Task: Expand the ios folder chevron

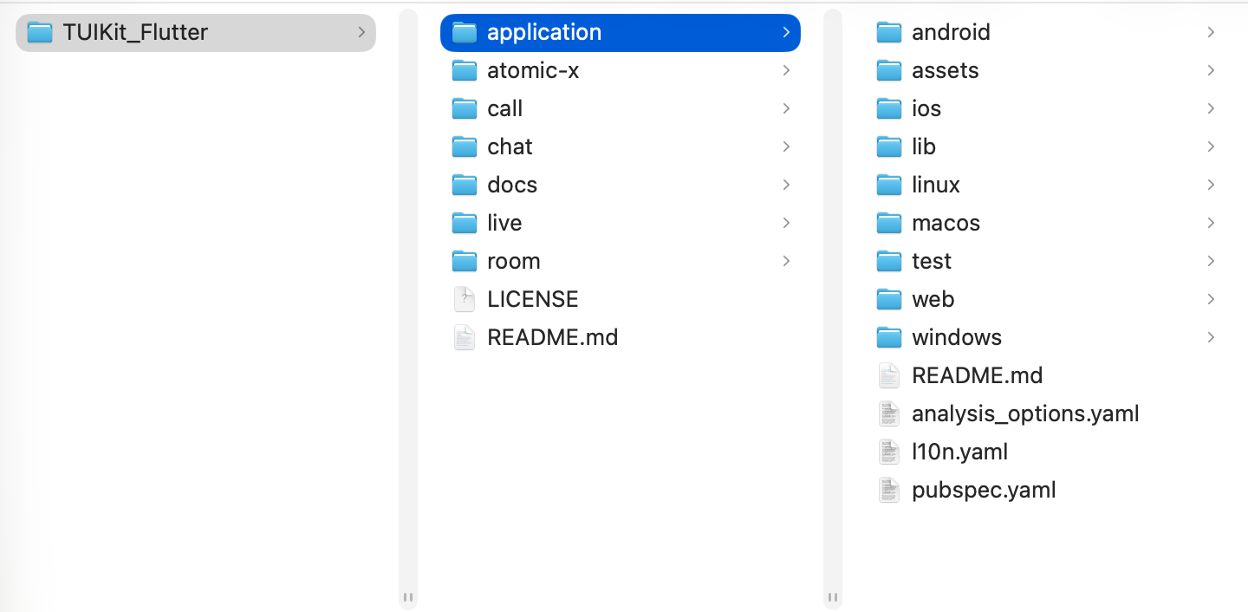Action: (x=1211, y=109)
